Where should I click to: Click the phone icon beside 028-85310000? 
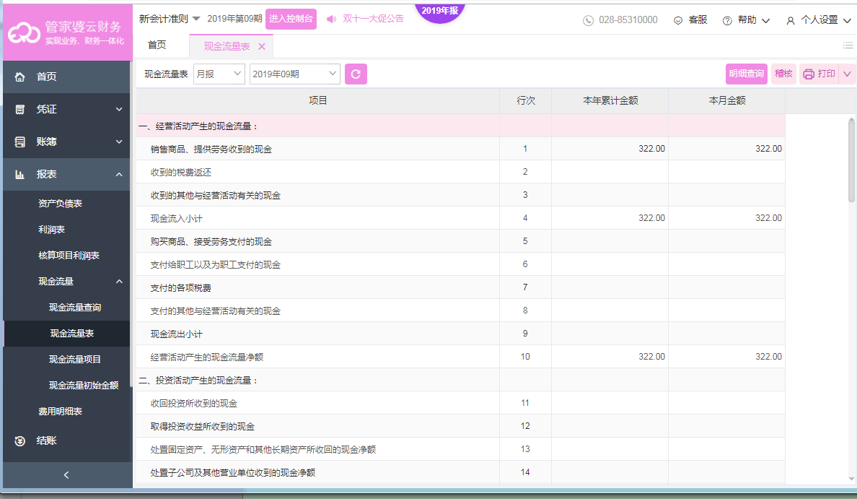coord(588,20)
